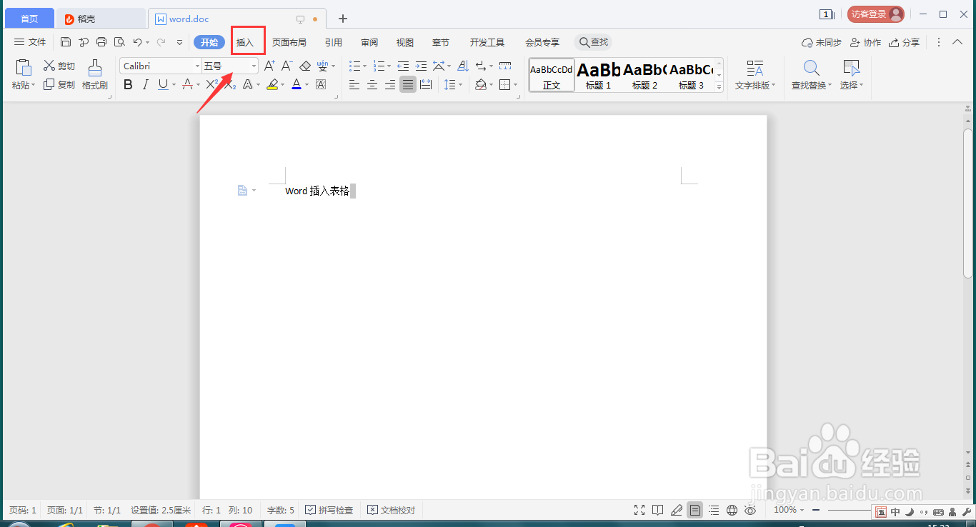Click the eye protection mode icon
The image size is (976, 527).
click(x=750, y=510)
